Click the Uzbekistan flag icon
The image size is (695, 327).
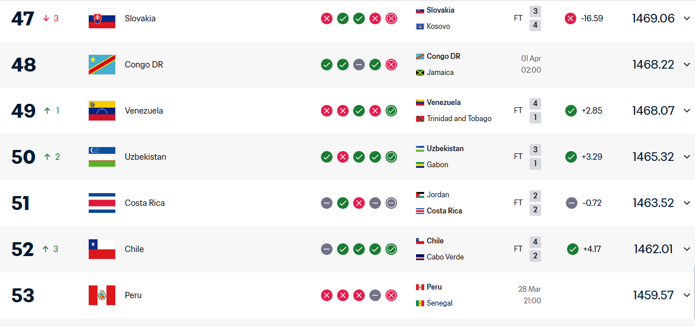(102, 157)
